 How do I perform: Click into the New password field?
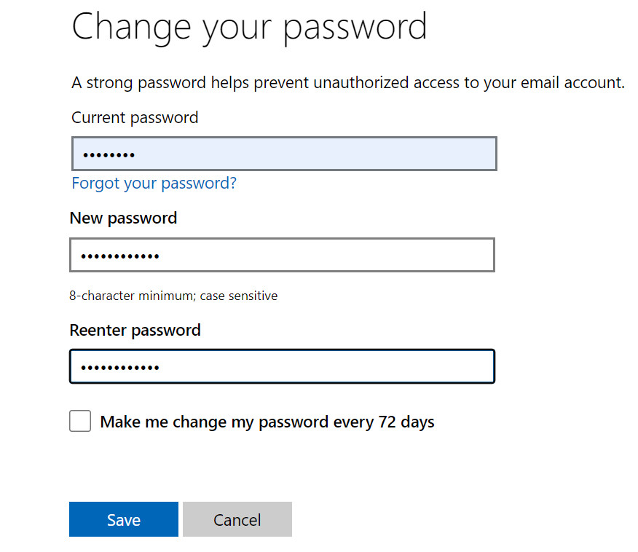282,255
